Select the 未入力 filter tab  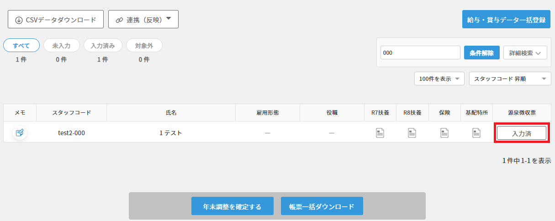click(61, 46)
